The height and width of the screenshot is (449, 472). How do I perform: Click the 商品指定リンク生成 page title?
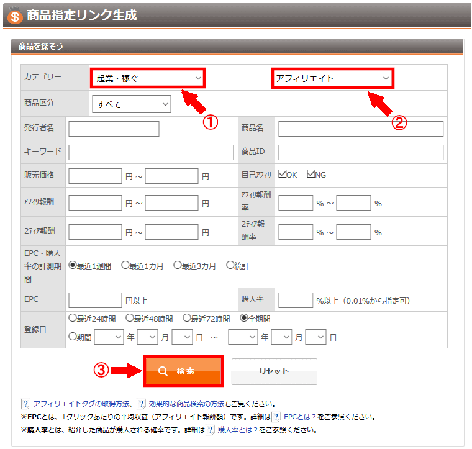pyautogui.click(x=81, y=15)
